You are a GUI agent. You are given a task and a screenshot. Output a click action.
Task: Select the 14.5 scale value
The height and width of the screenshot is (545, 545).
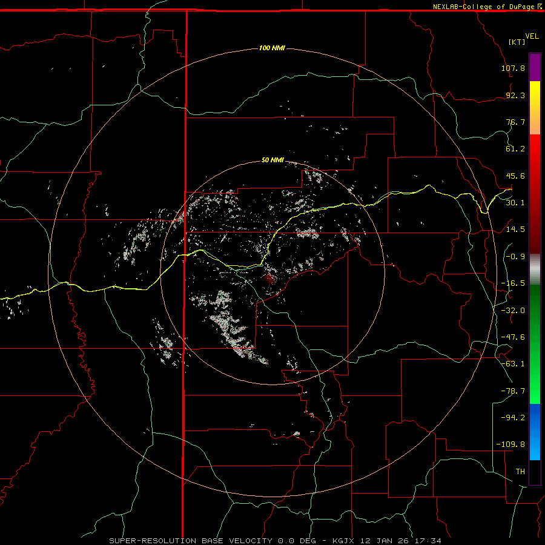pos(515,230)
